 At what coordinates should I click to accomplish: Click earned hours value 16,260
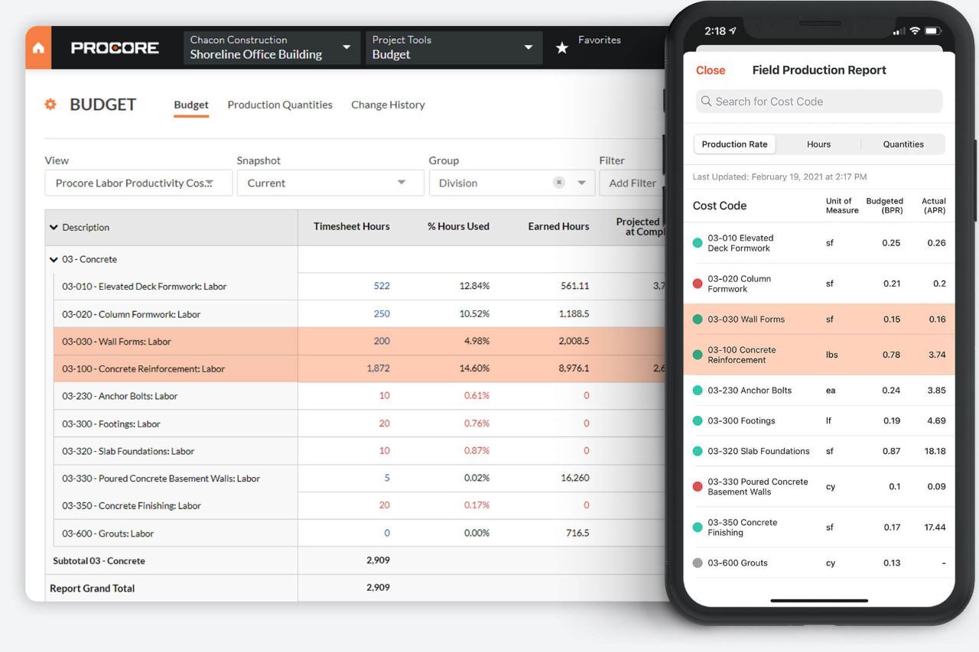click(574, 478)
